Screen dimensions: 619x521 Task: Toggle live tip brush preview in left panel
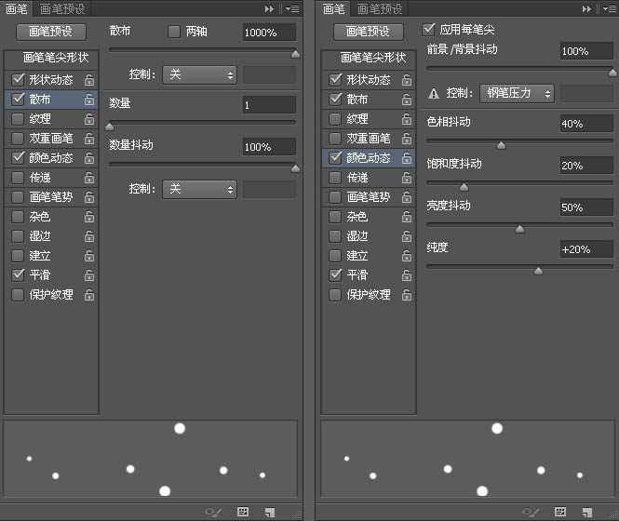(x=213, y=513)
